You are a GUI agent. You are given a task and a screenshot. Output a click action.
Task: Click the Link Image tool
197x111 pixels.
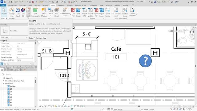coord(78,12)
